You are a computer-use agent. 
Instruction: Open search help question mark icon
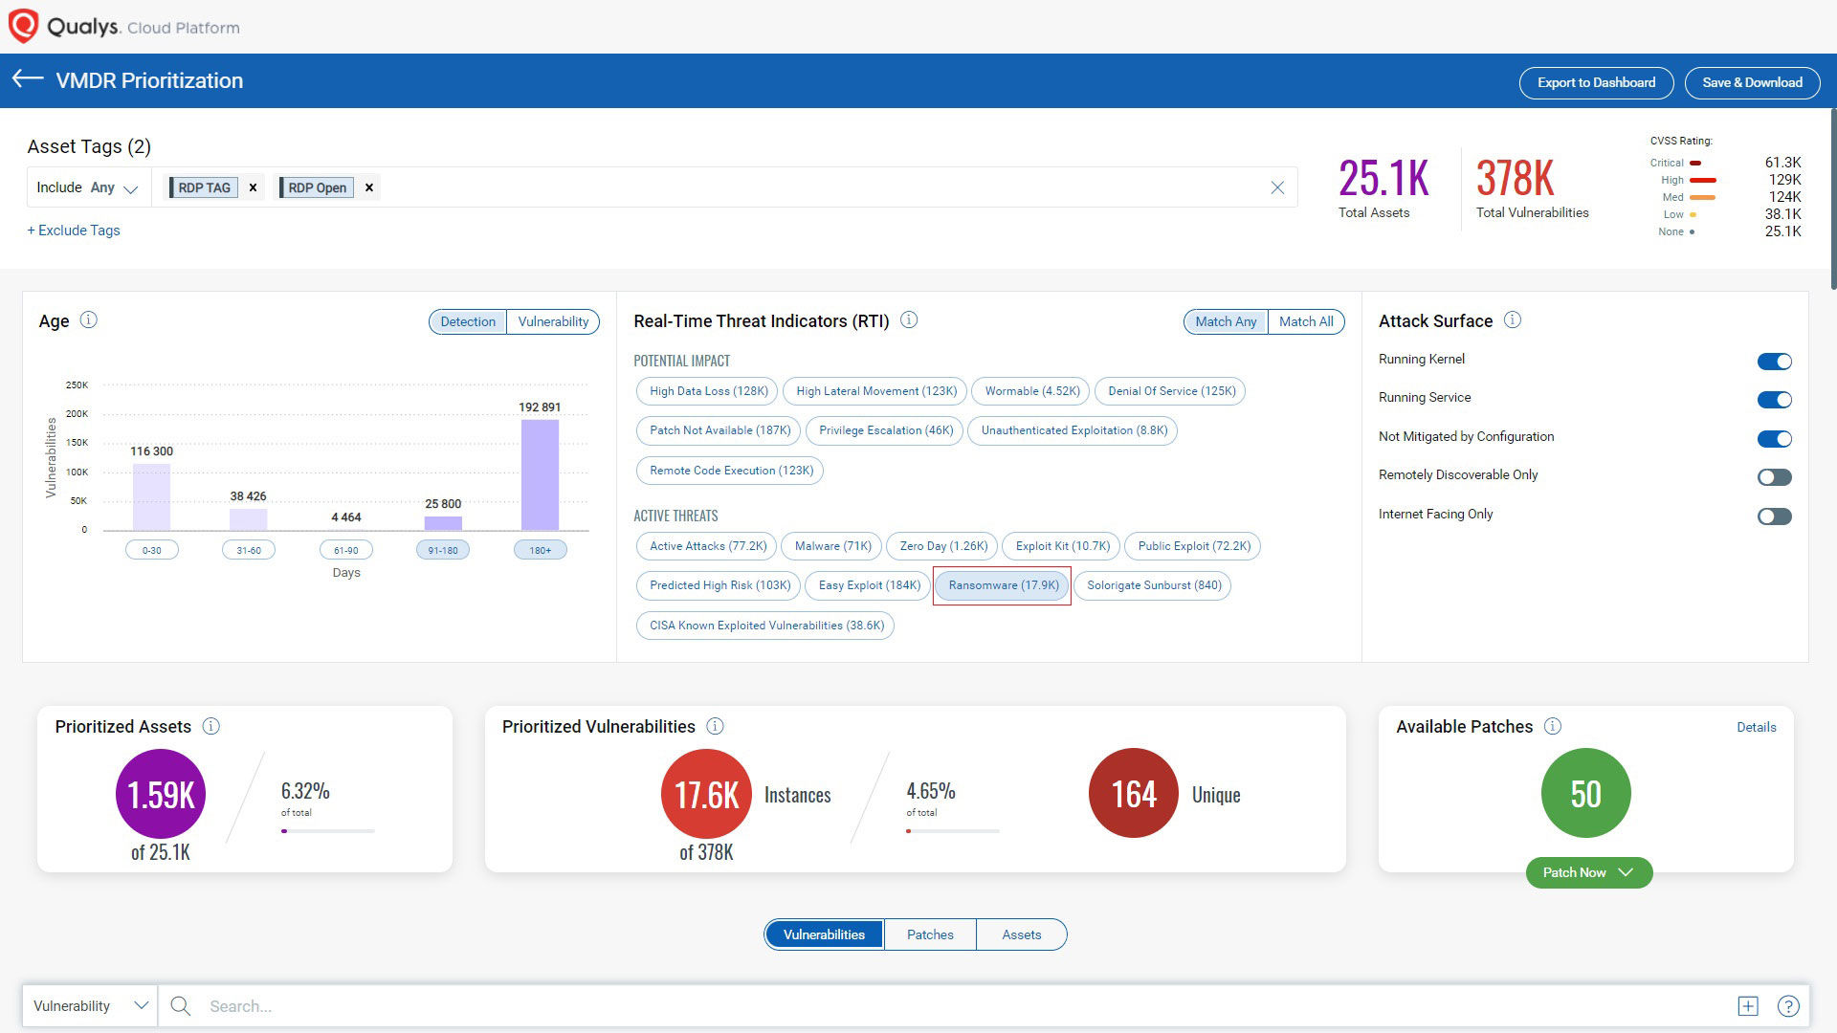pyautogui.click(x=1788, y=1005)
